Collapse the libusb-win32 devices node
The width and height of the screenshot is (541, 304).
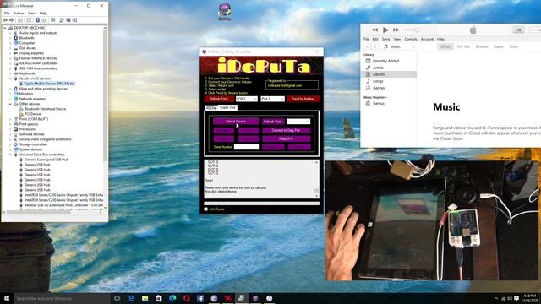point(10,79)
